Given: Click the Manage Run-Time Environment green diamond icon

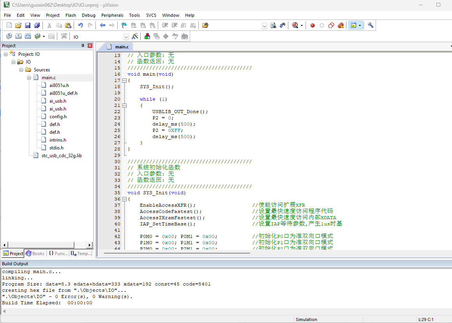Looking at the screenshot, I should pyautogui.click(x=166, y=36).
